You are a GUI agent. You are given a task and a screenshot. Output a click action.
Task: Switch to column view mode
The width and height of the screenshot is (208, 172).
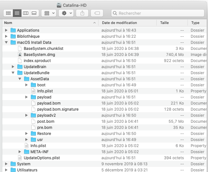tap(26, 13)
